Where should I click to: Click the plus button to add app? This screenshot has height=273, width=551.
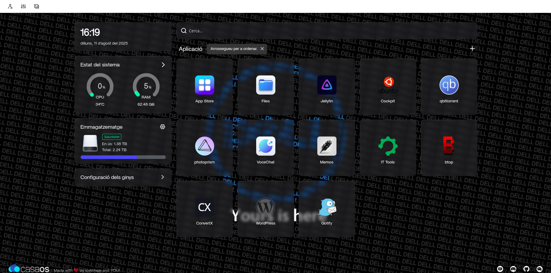pos(472,48)
